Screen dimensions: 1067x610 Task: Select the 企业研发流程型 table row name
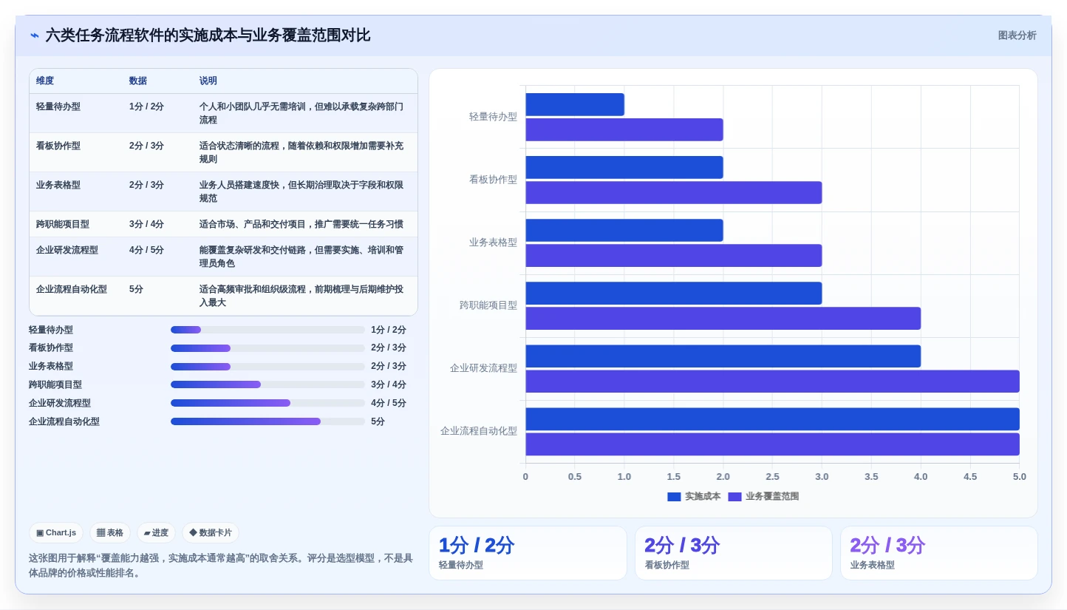coord(67,250)
